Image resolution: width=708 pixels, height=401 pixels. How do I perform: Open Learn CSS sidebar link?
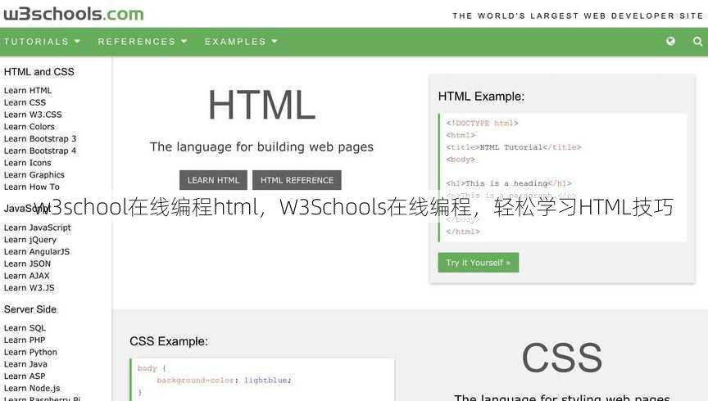click(25, 102)
